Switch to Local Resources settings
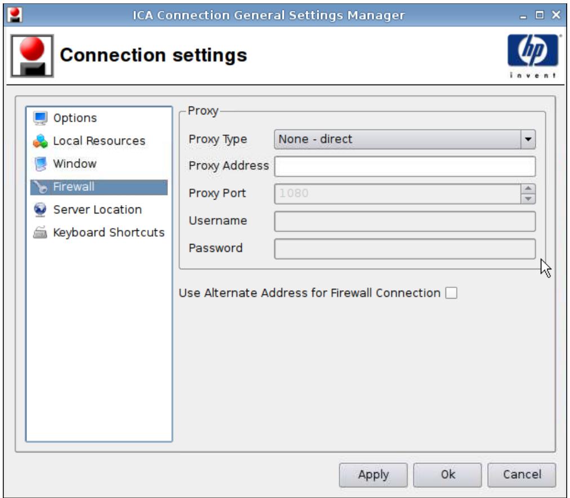Viewport: 570px width, 498px height. [99, 141]
